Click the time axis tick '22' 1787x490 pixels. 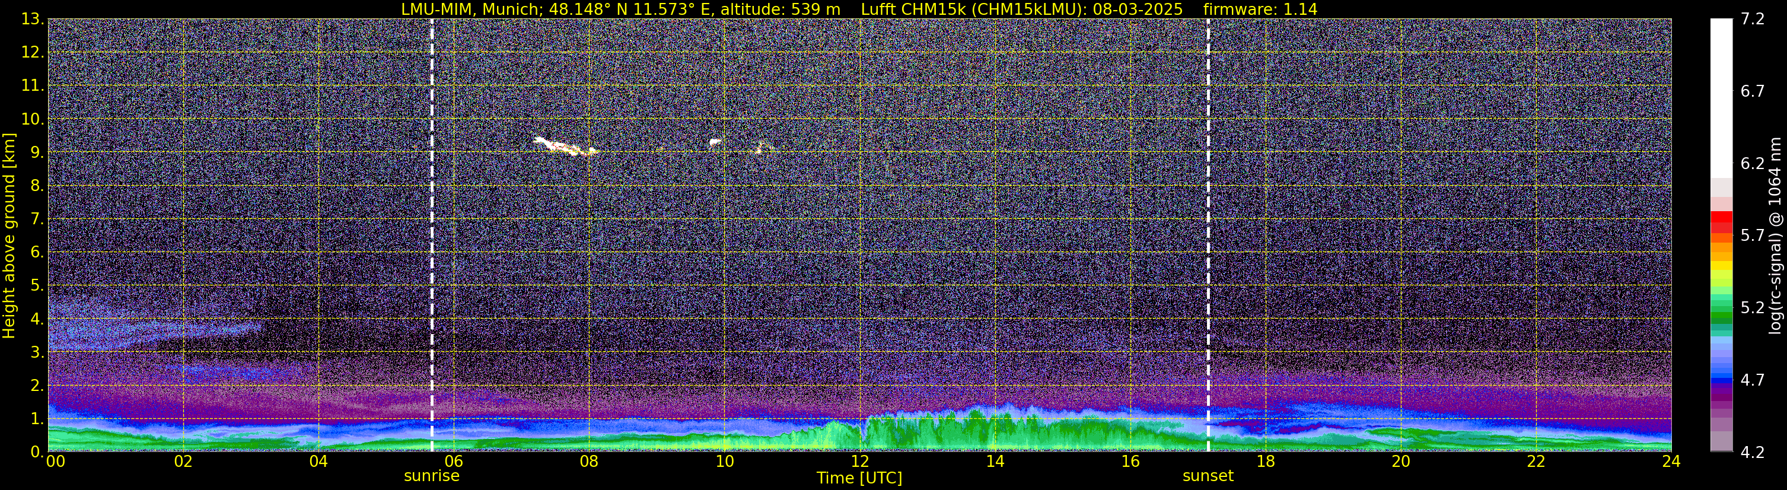1536,462
